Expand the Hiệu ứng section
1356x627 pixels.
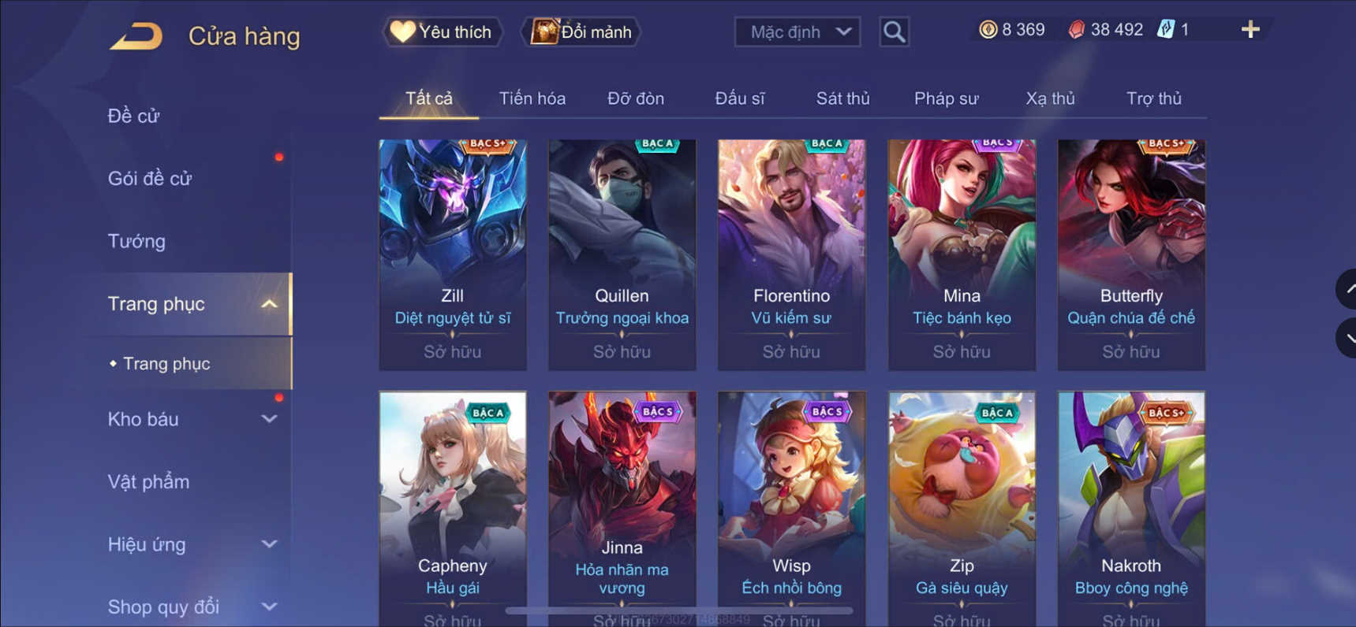pyautogui.click(x=269, y=544)
